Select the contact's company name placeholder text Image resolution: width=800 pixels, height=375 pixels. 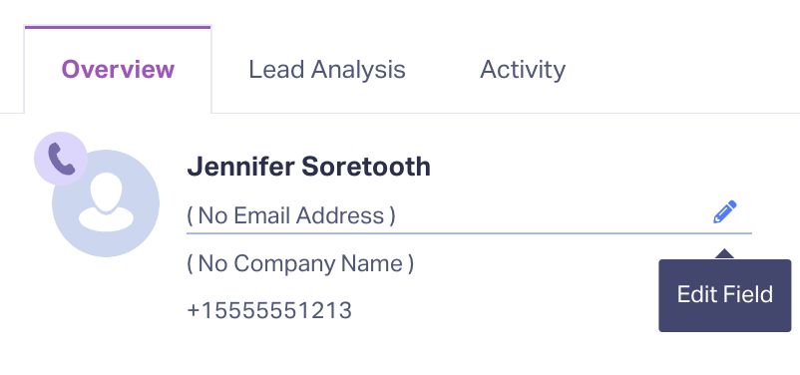(x=300, y=263)
